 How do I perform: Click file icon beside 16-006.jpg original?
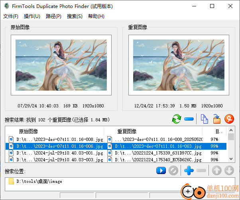pos(11,146)
